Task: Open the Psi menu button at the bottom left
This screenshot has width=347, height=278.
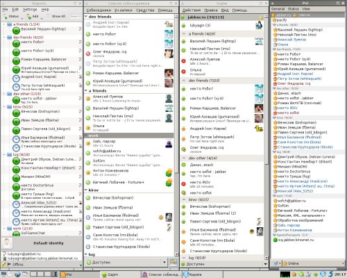Action: tap(277, 263)
